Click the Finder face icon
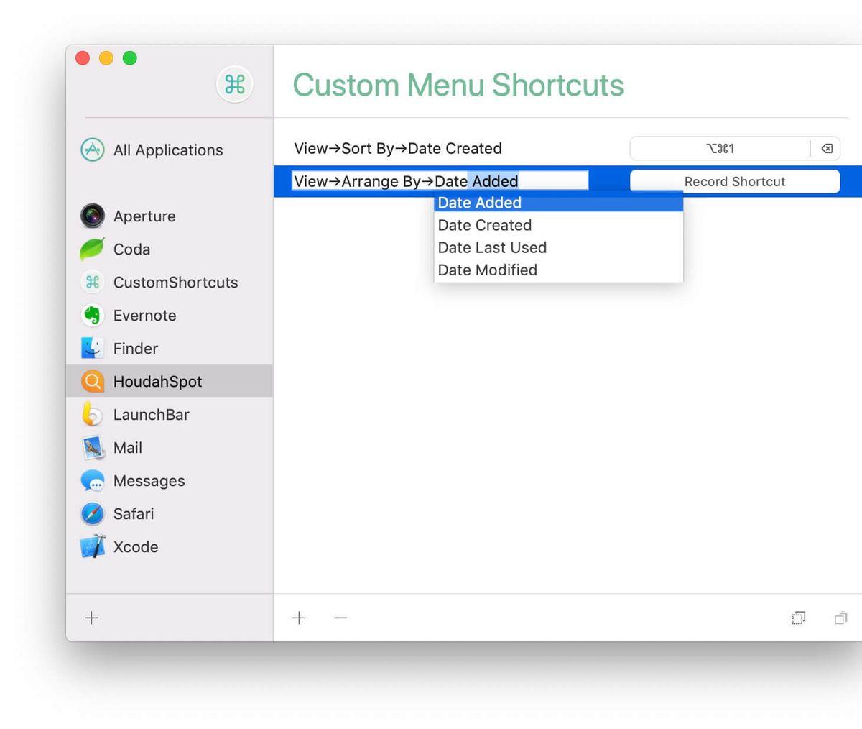Screen dimensions: 862x729 93,348
